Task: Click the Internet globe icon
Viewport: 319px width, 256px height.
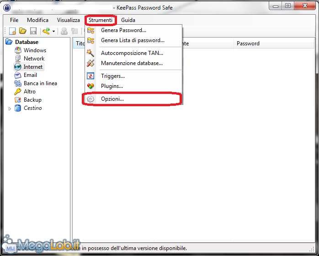Action: tap(18, 67)
